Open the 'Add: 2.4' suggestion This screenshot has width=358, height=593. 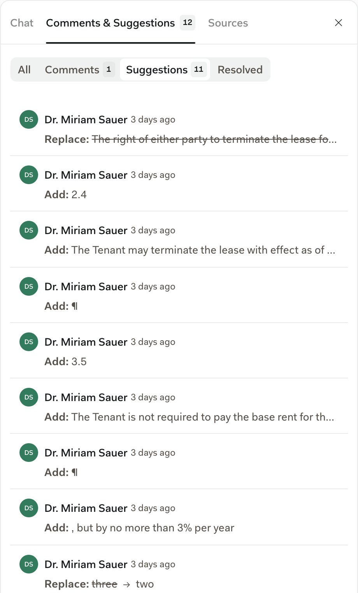coord(179,184)
